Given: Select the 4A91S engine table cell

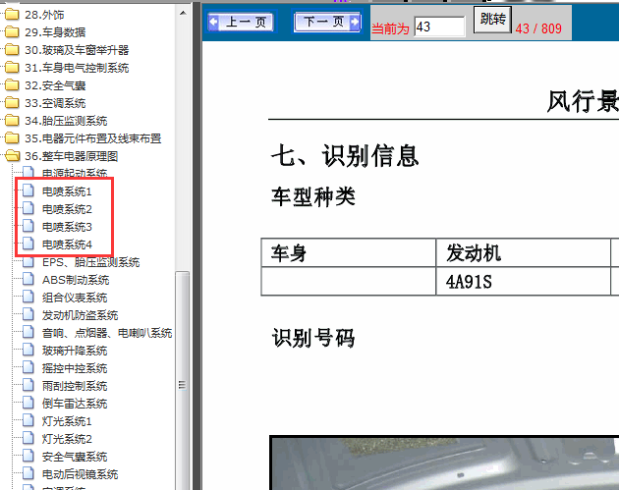Looking at the screenshot, I should coord(523,281).
